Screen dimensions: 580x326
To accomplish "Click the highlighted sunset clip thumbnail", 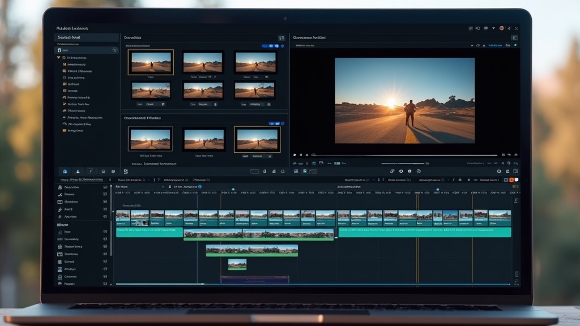I will pos(150,62).
